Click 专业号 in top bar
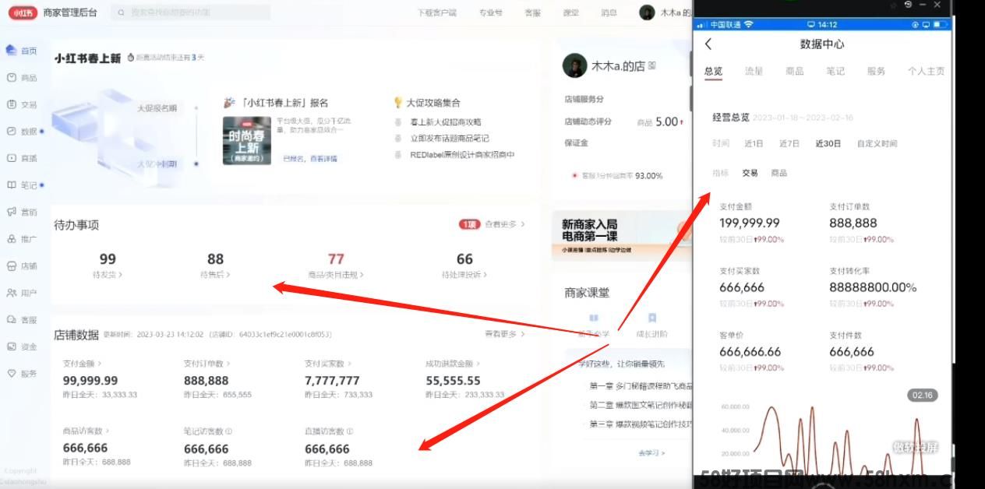 pyautogui.click(x=490, y=12)
